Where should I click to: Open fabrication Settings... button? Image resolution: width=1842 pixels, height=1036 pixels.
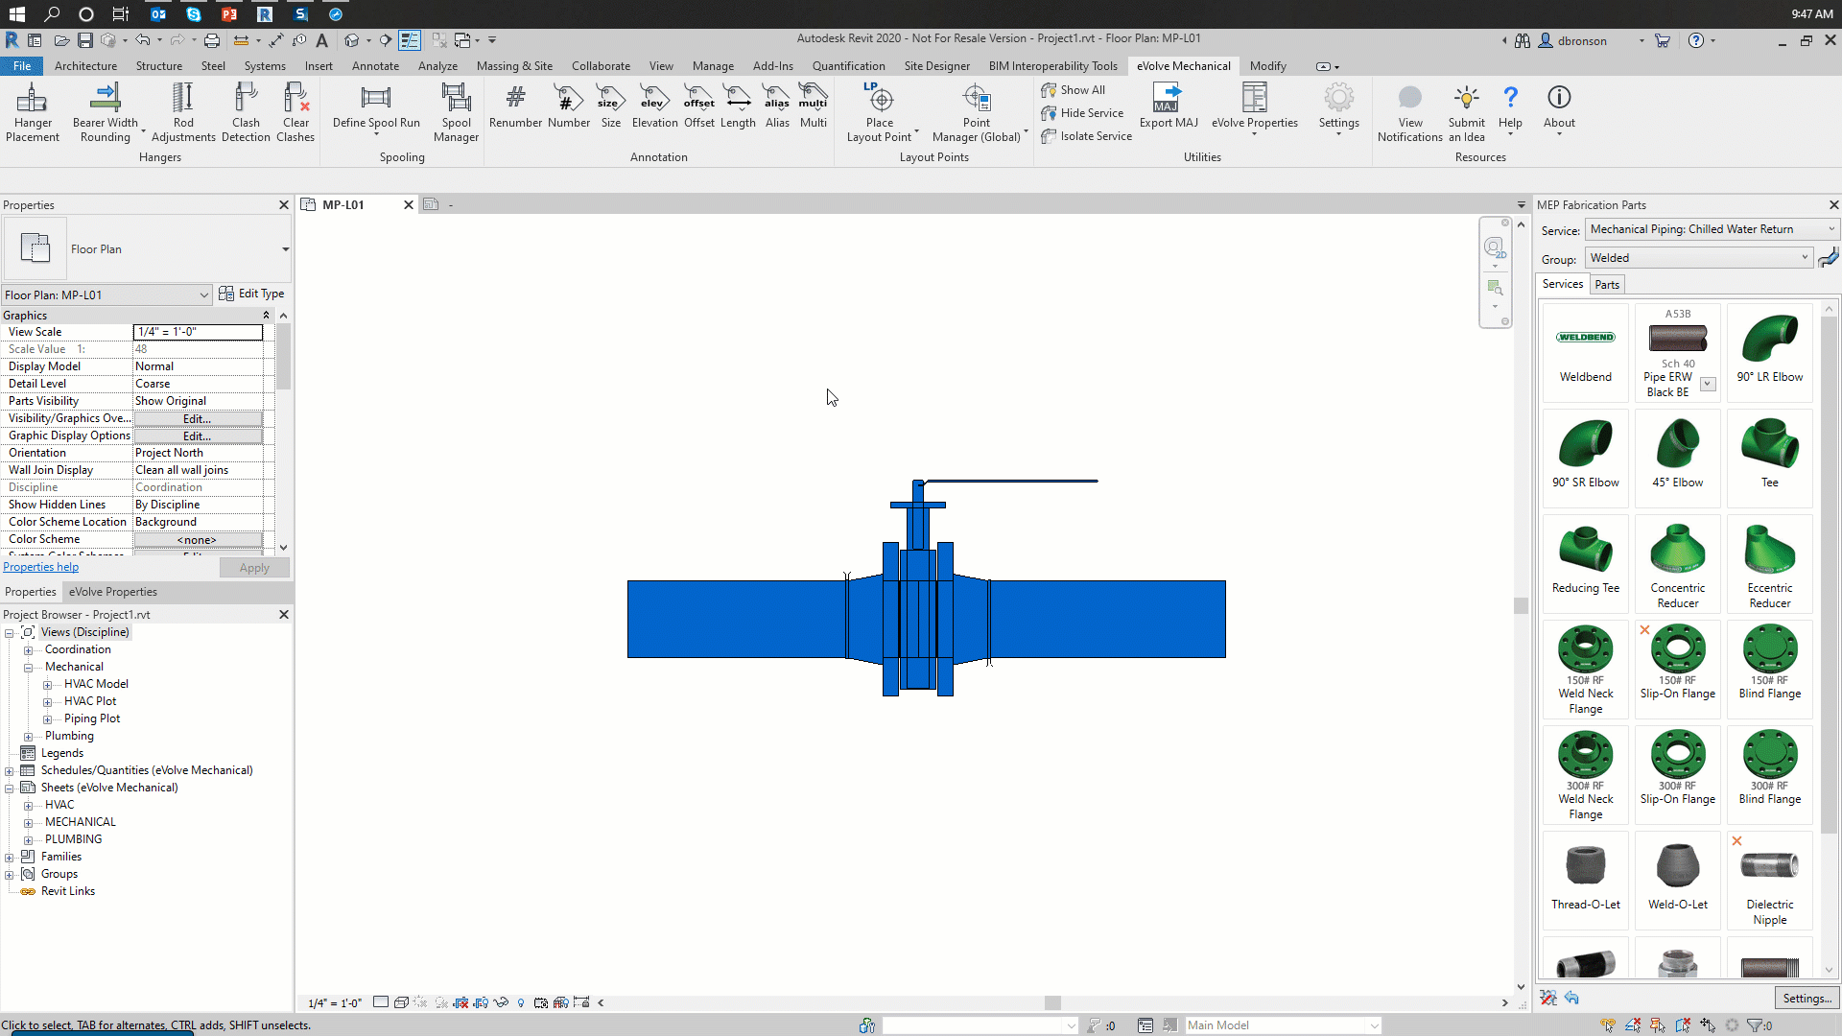[x=1807, y=998]
